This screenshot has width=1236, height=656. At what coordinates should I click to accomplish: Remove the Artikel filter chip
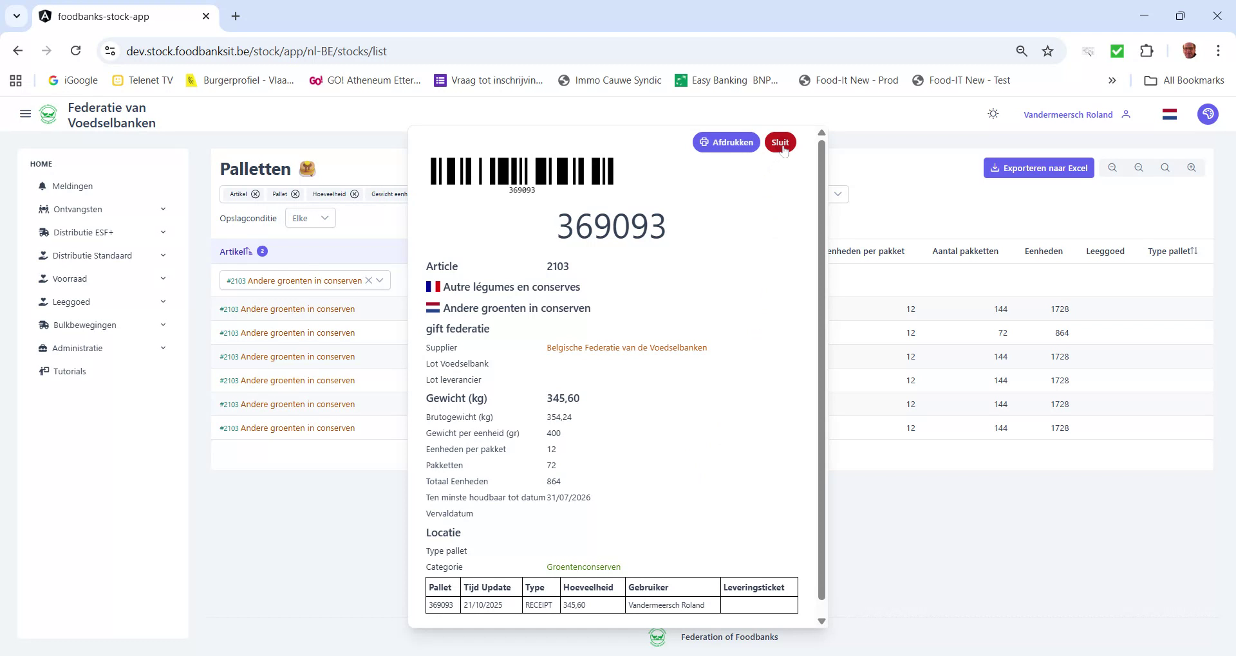(x=256, y=194)
